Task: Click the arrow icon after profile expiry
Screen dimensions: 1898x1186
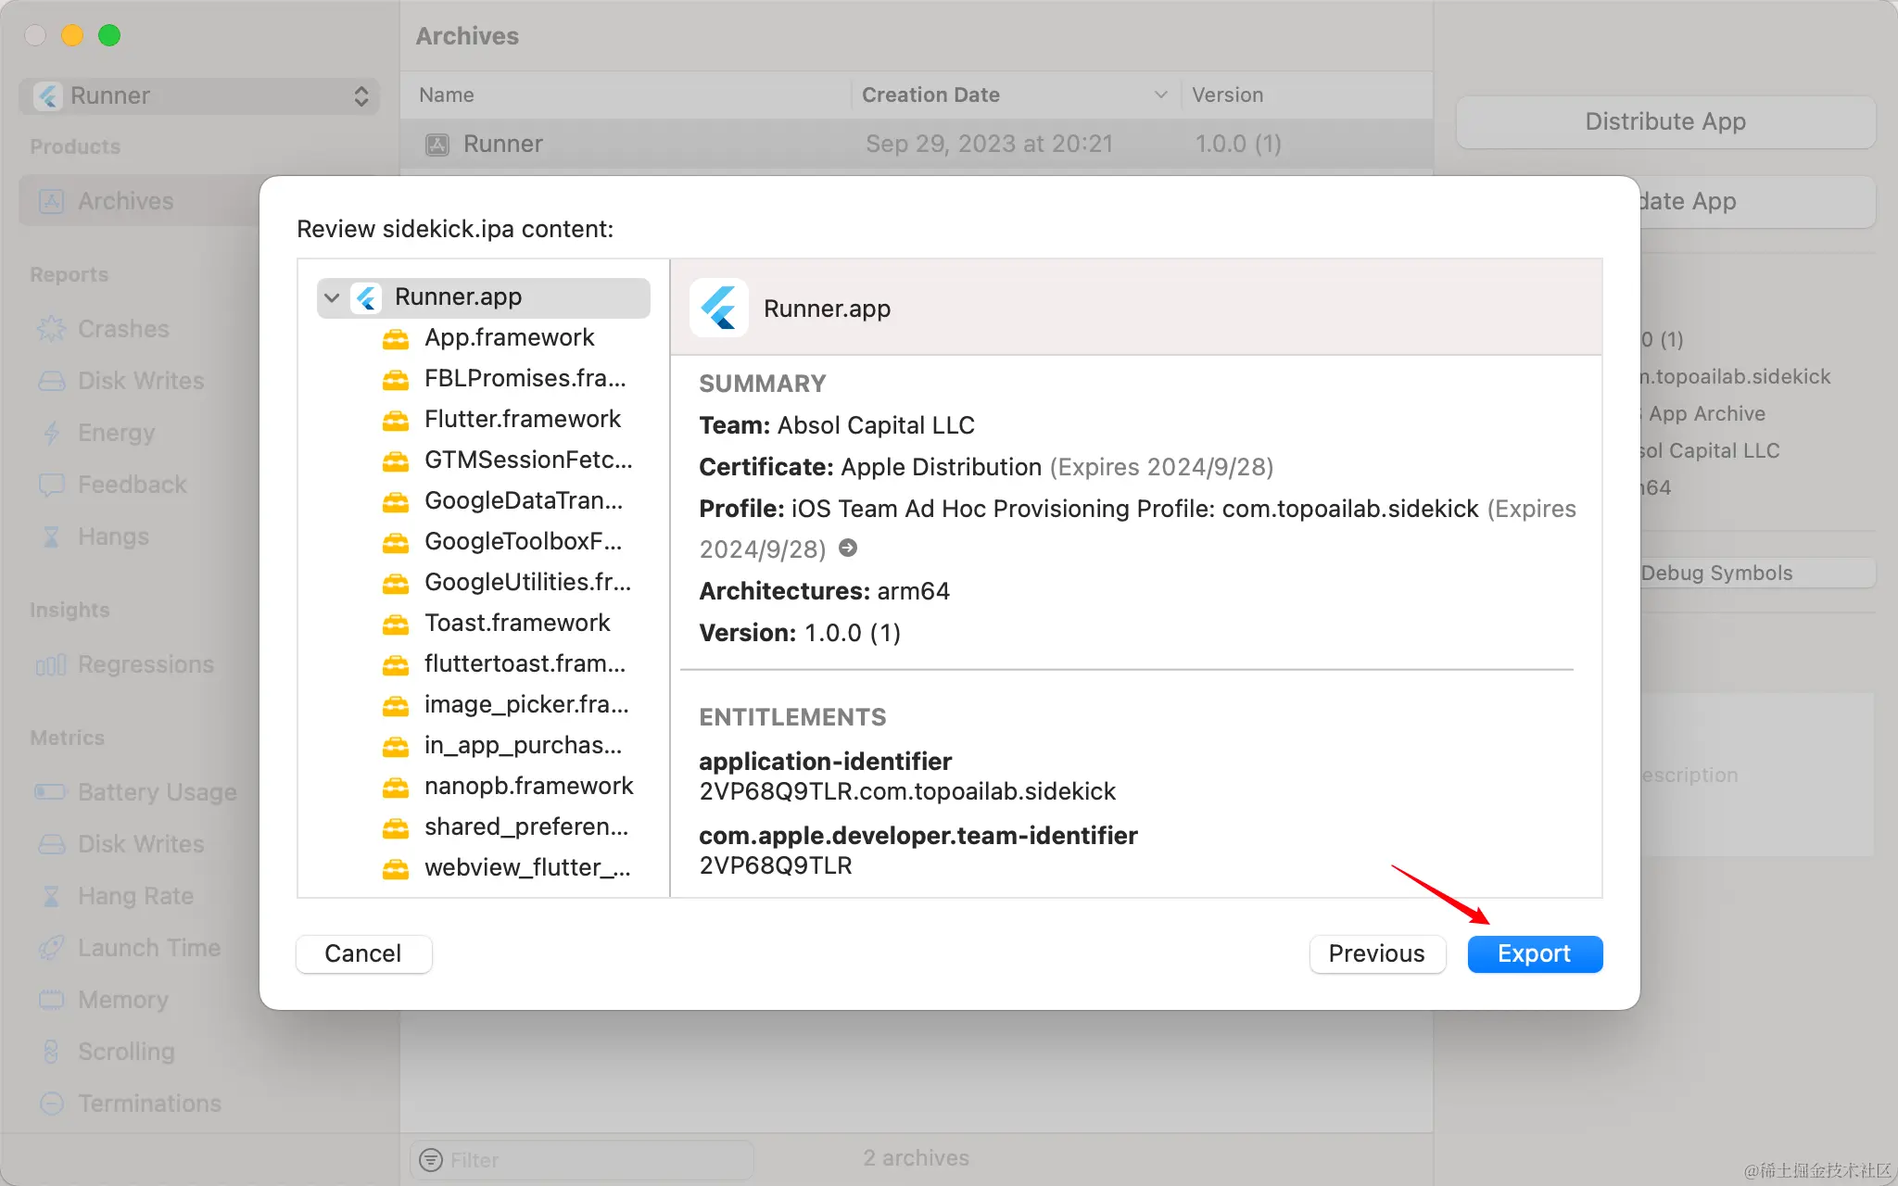Action: [848, 549]
